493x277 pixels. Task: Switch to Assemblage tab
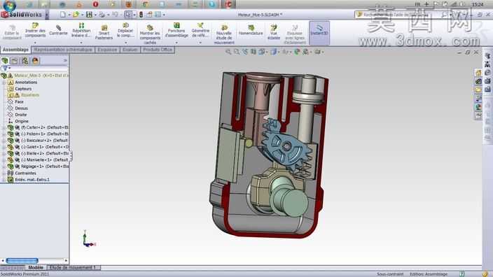(x=15, y=50)
